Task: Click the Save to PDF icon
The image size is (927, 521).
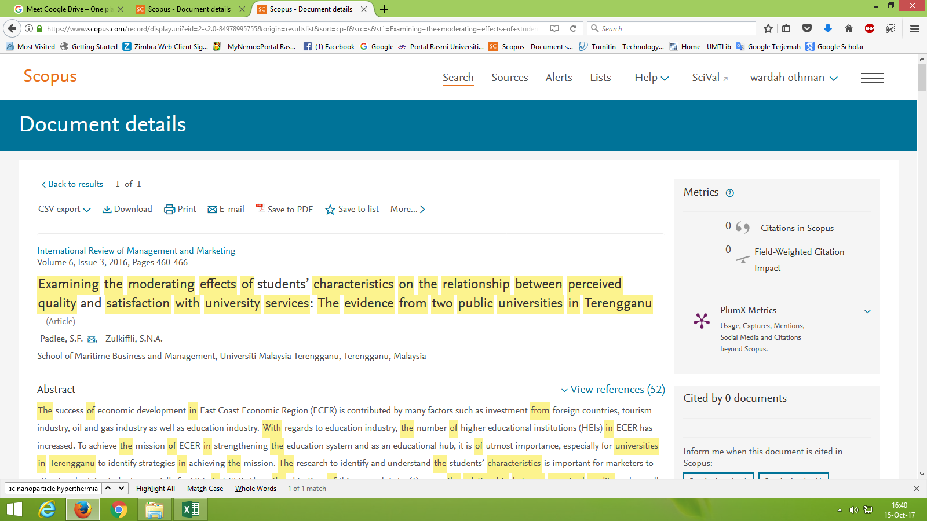Action: click(260, 208)
